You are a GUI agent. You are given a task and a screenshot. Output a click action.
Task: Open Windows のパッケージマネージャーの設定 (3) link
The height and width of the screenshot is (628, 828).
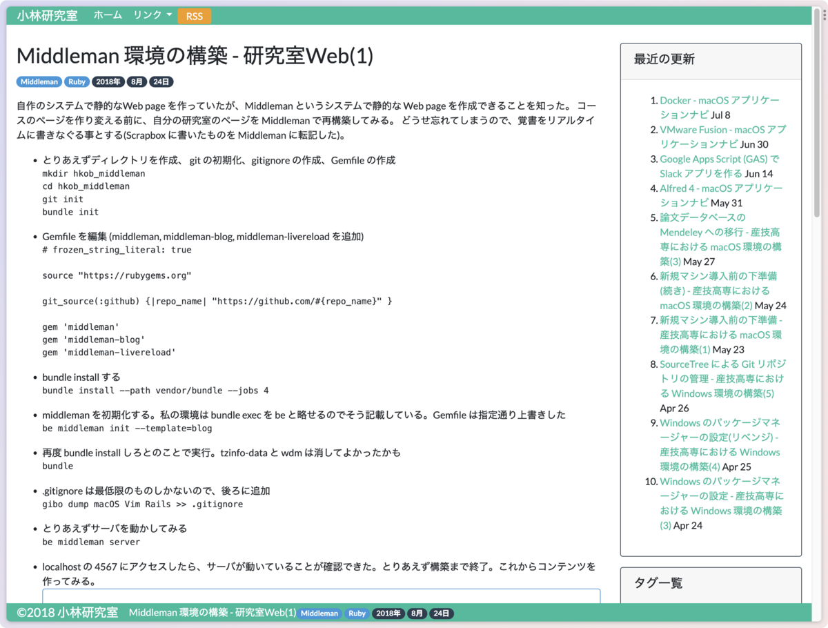722,503
